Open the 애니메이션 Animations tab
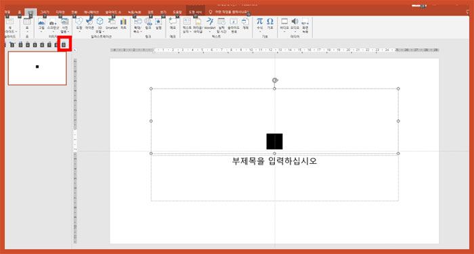The height and width of the screenshot is (254, 474). (91, 12)
